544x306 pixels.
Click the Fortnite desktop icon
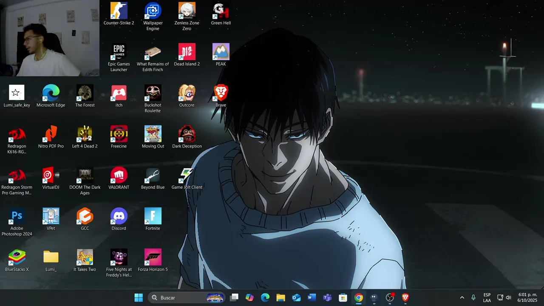tap(153, 219)
